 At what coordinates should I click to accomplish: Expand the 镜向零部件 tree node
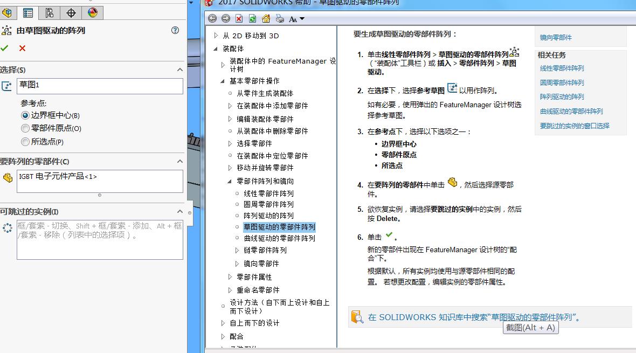click(237, 264)
